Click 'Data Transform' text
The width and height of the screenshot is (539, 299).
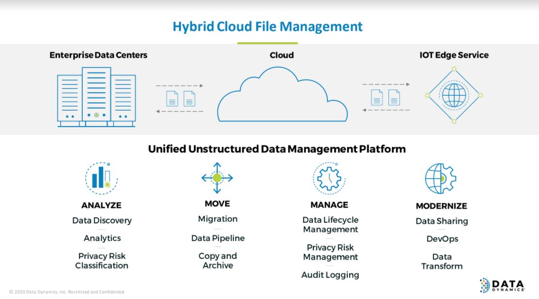click(x=442, y=262)
